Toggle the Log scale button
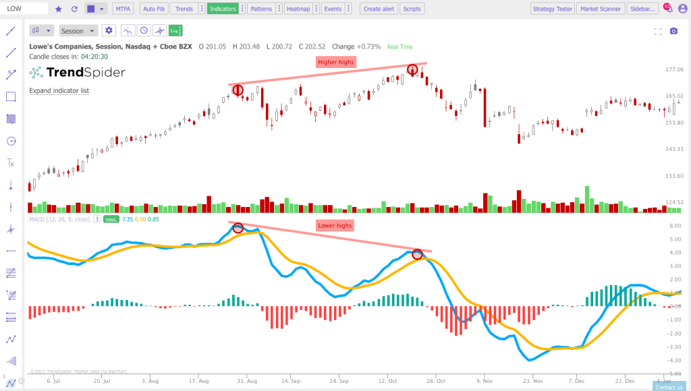This screenshot has width=691, height=391. (x=175, y=30)
